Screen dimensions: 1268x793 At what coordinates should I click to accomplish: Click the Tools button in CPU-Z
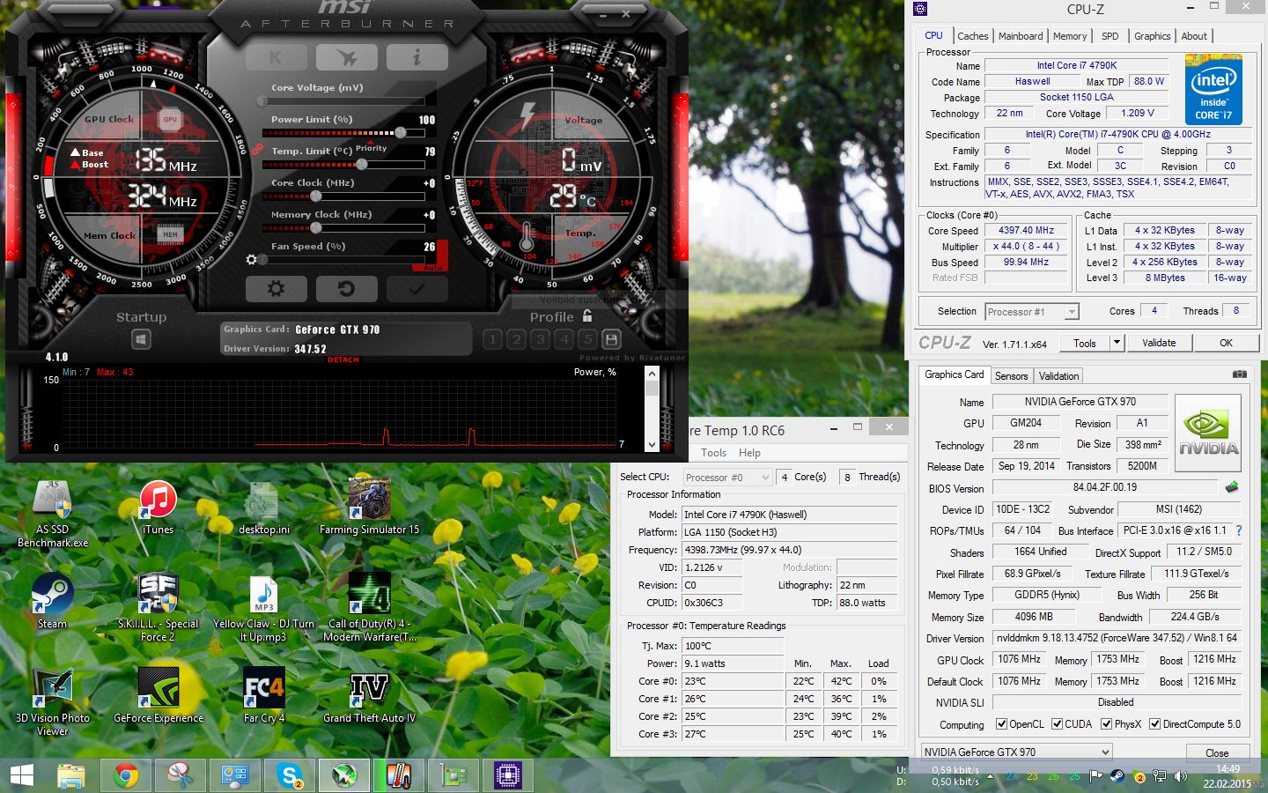(x=1085, y=343)
